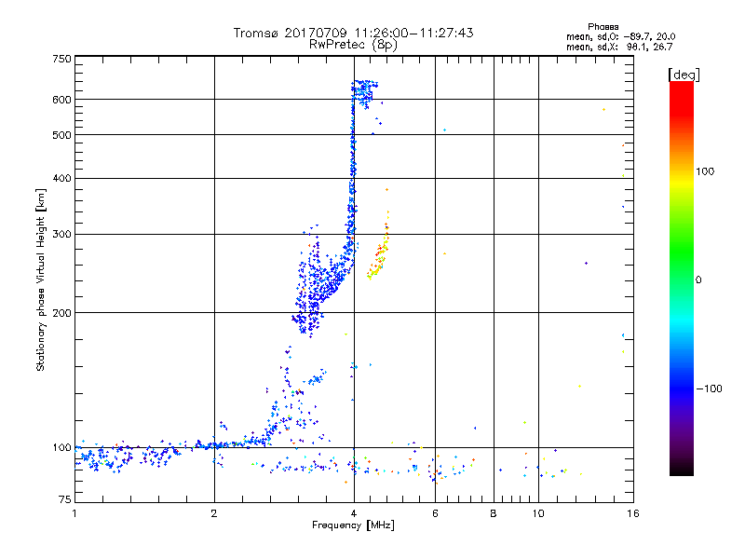This screenshot has height=559, width=745.
Task: Click the y-axis label '600'
Action: [x=61, y=100]
